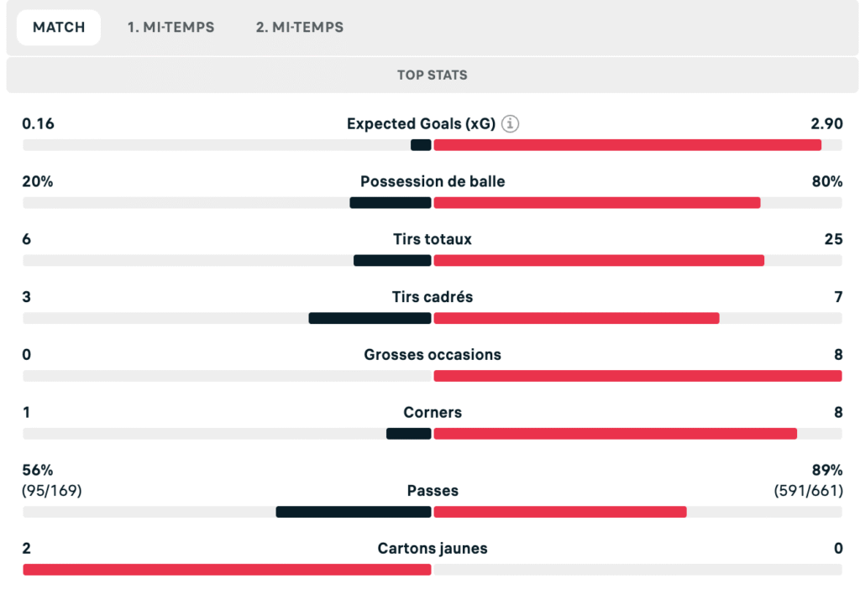Click the dark Possession de balle bar
860x594 pixels.
(x=390, y=203)
